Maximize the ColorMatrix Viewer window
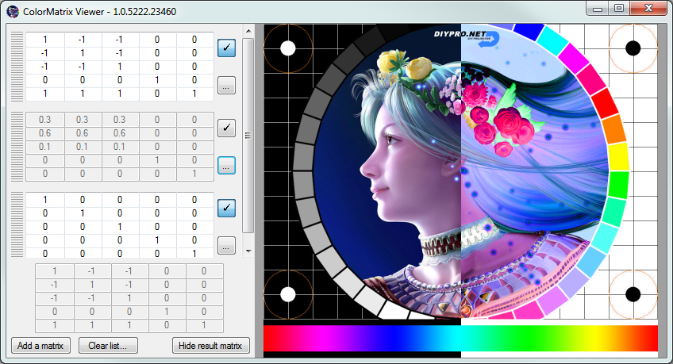This screenshot has height=364, width=673. (x=618, y=9)
